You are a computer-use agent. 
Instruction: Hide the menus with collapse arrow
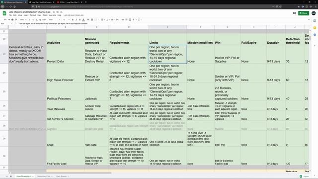(x=309, y=20)
